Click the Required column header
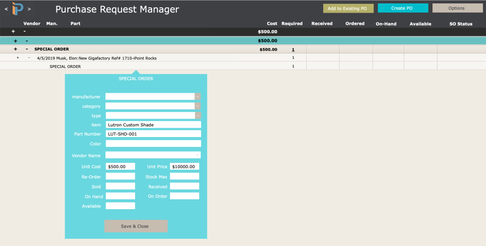This screenshot has height=246, width=486. [292, 23]
